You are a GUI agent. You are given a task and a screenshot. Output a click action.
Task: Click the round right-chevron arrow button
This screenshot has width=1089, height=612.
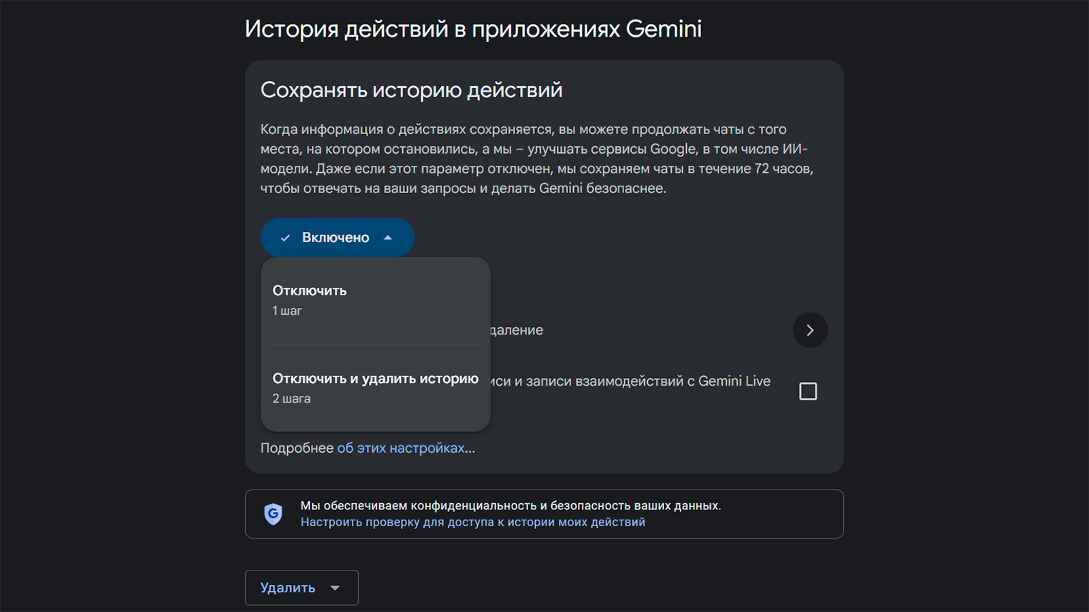[810, 330]
